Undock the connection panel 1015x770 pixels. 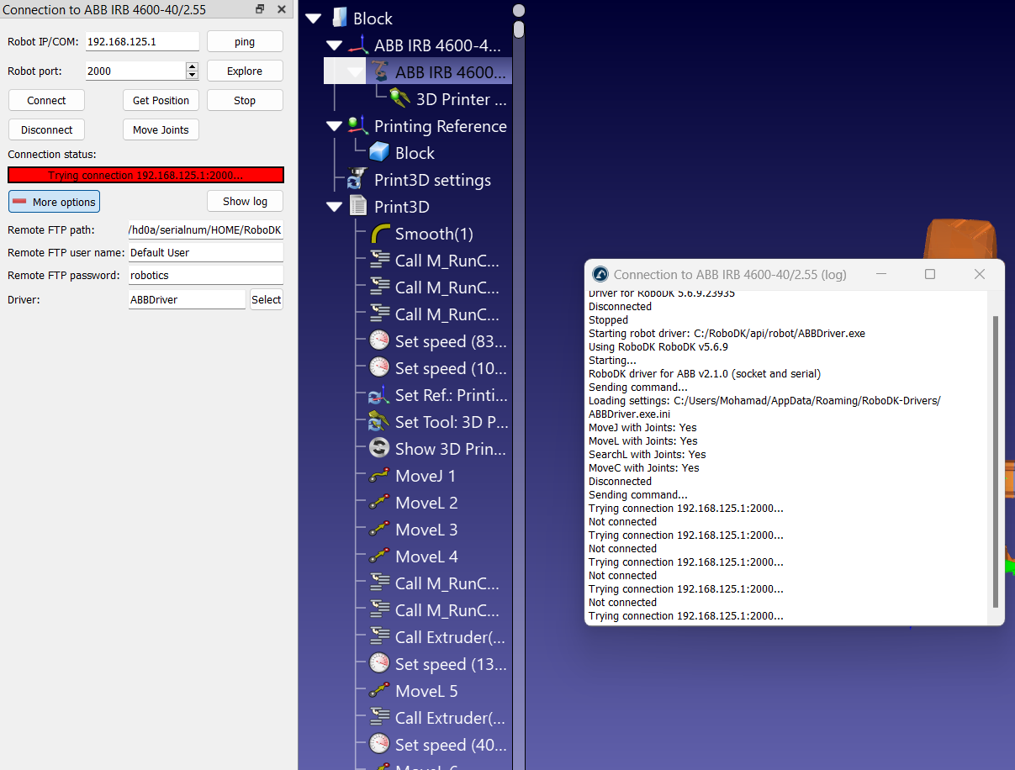[260, 9]
